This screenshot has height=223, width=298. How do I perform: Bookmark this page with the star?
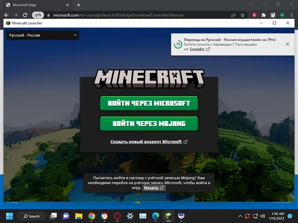243,15
